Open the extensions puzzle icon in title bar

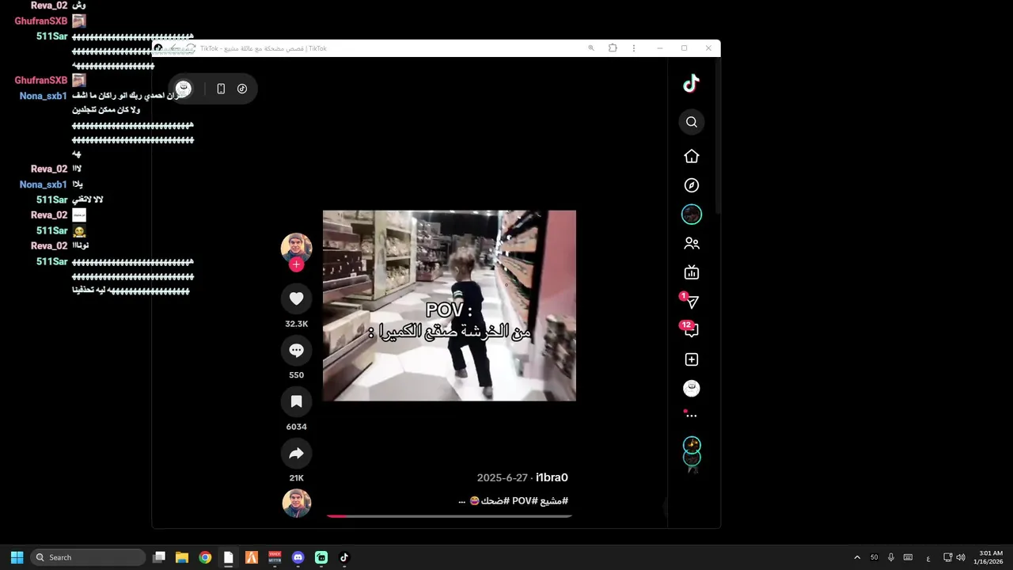coord(613,48)
